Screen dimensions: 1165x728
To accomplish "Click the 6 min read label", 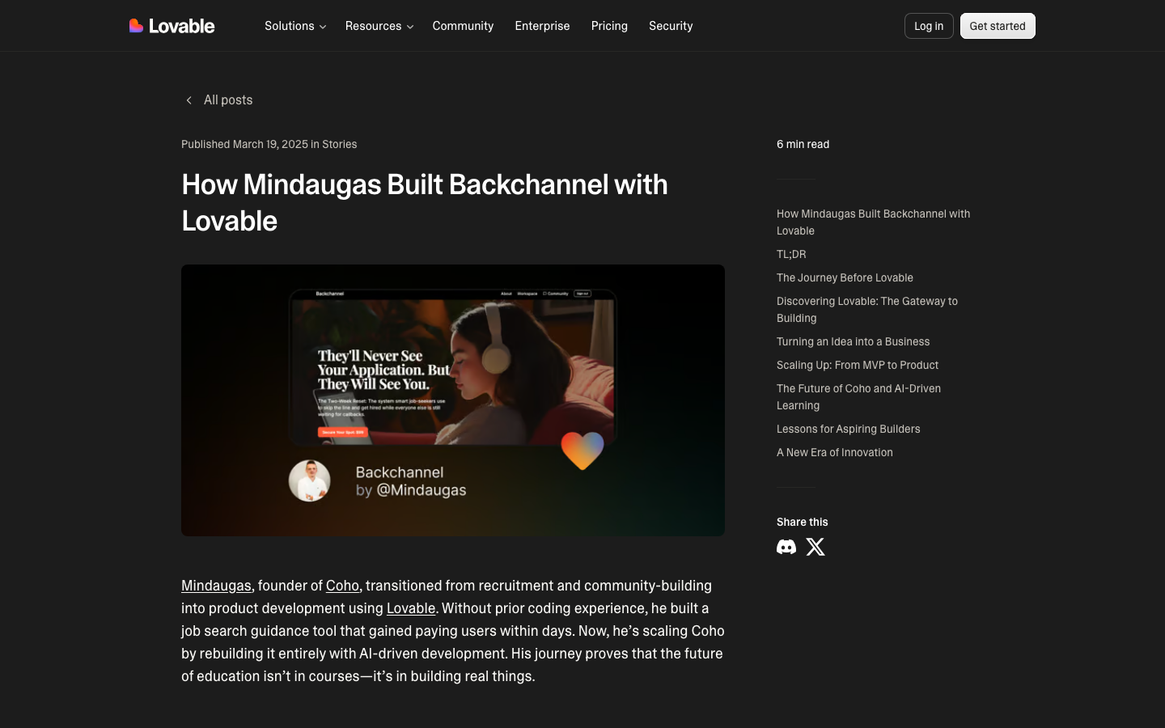I will pyautogui.click(x=803, y=144).
